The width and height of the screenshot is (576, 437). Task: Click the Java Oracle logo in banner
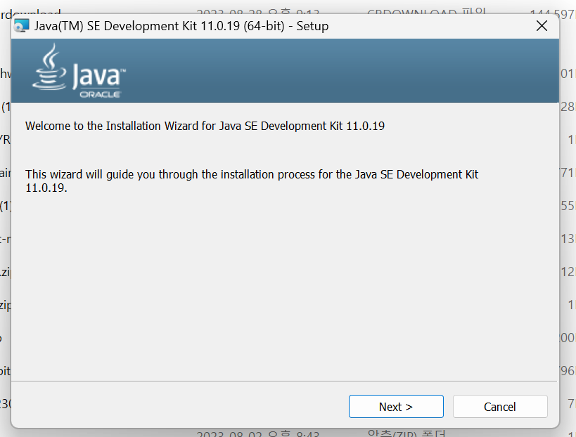[x=79, y=71]
